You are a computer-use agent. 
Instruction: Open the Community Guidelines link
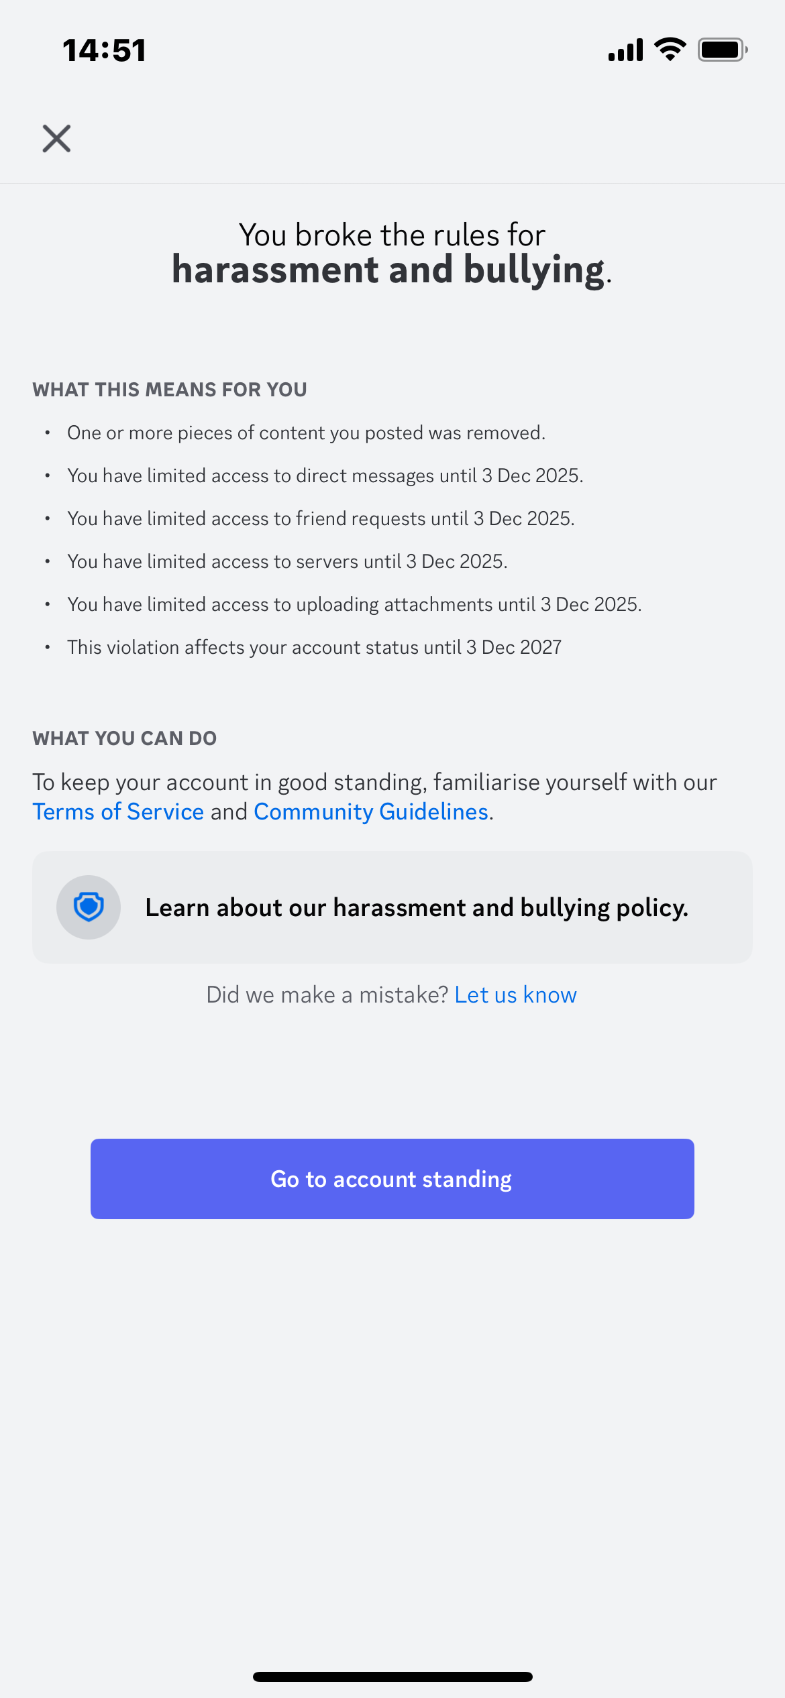click(371, 812)
